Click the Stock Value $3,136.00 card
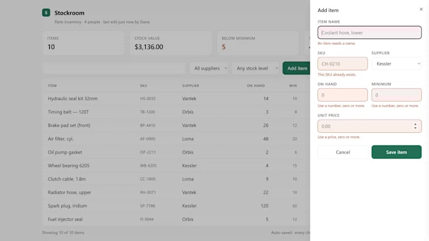This screenshot has width=429, height=241. point(171,43)
